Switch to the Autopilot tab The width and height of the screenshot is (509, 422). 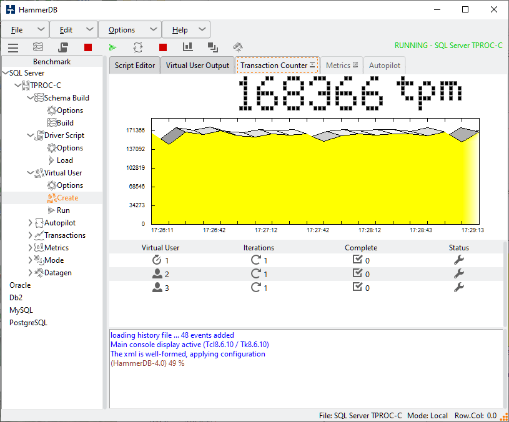[385, 66]
